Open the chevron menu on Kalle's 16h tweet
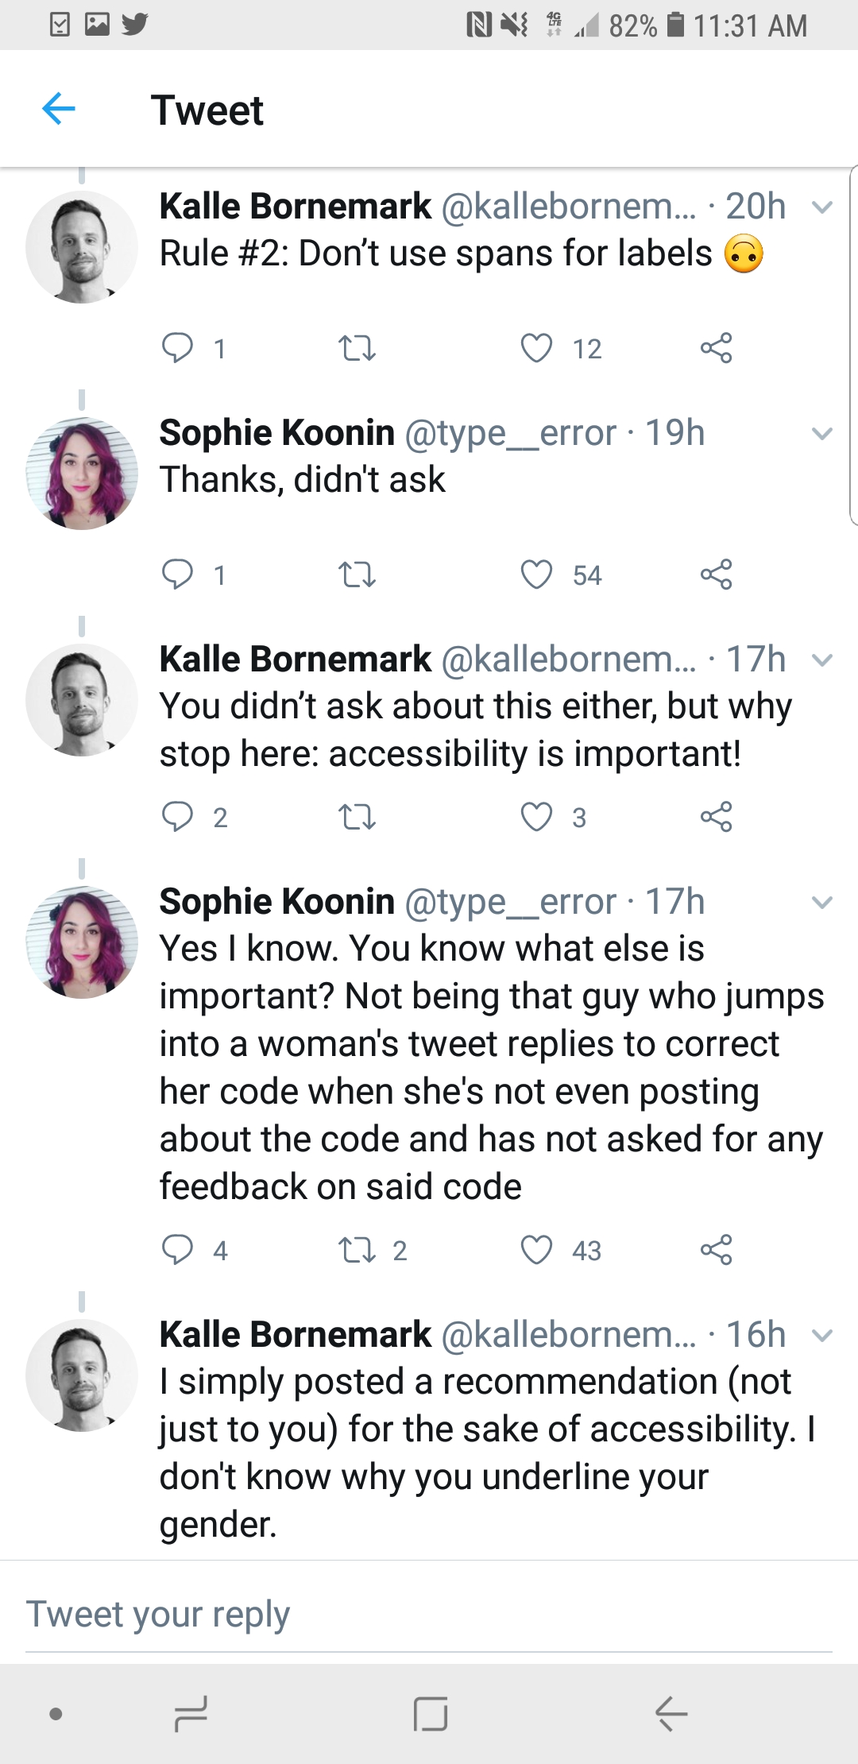The image size is (858, 1764). [x=822, y=1336]
